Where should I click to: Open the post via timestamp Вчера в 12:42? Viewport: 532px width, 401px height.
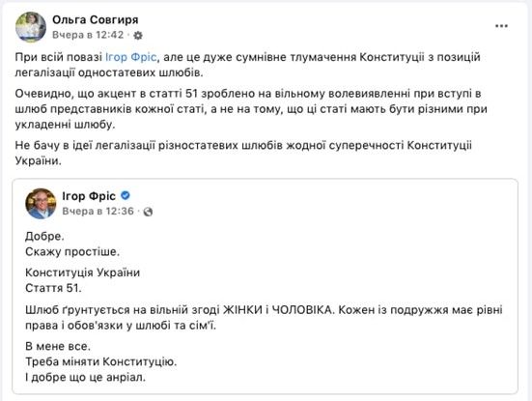[x=88, y=35]
